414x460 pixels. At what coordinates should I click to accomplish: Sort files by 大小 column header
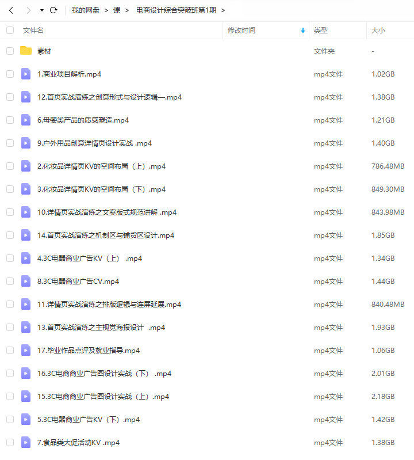pos(378,30)
